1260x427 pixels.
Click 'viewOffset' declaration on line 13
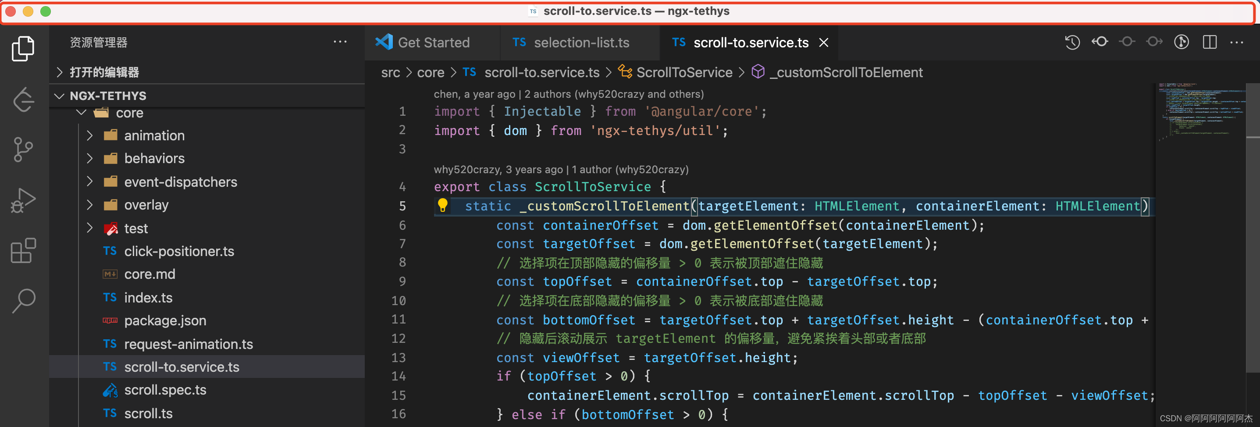pyautogui.click(x=581, y=358)
